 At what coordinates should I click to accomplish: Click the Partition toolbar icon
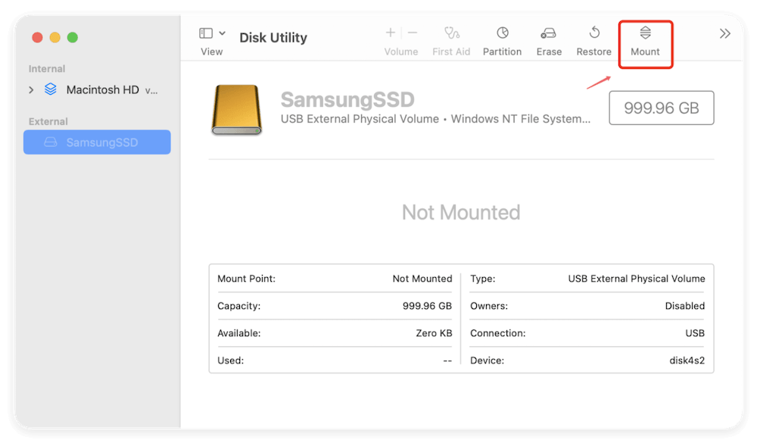503,33
